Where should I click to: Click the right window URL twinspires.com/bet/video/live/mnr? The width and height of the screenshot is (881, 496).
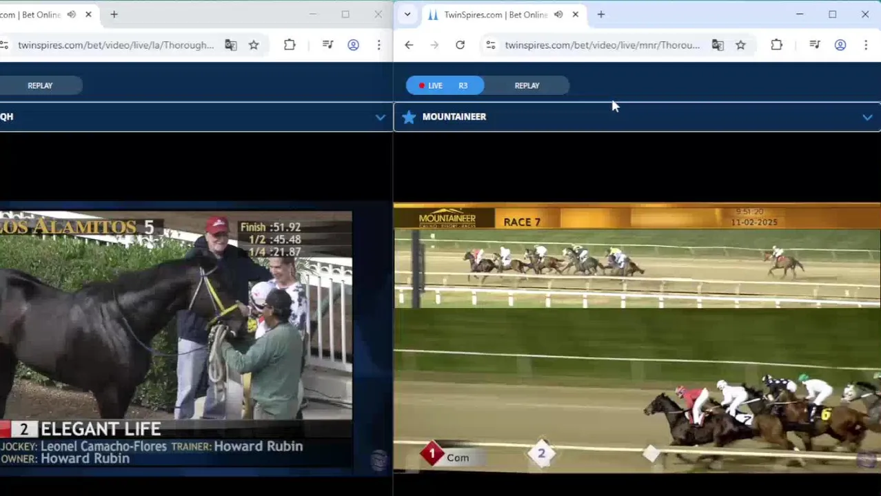(602, 45)
